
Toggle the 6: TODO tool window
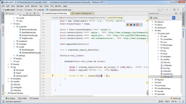point(23,98)
